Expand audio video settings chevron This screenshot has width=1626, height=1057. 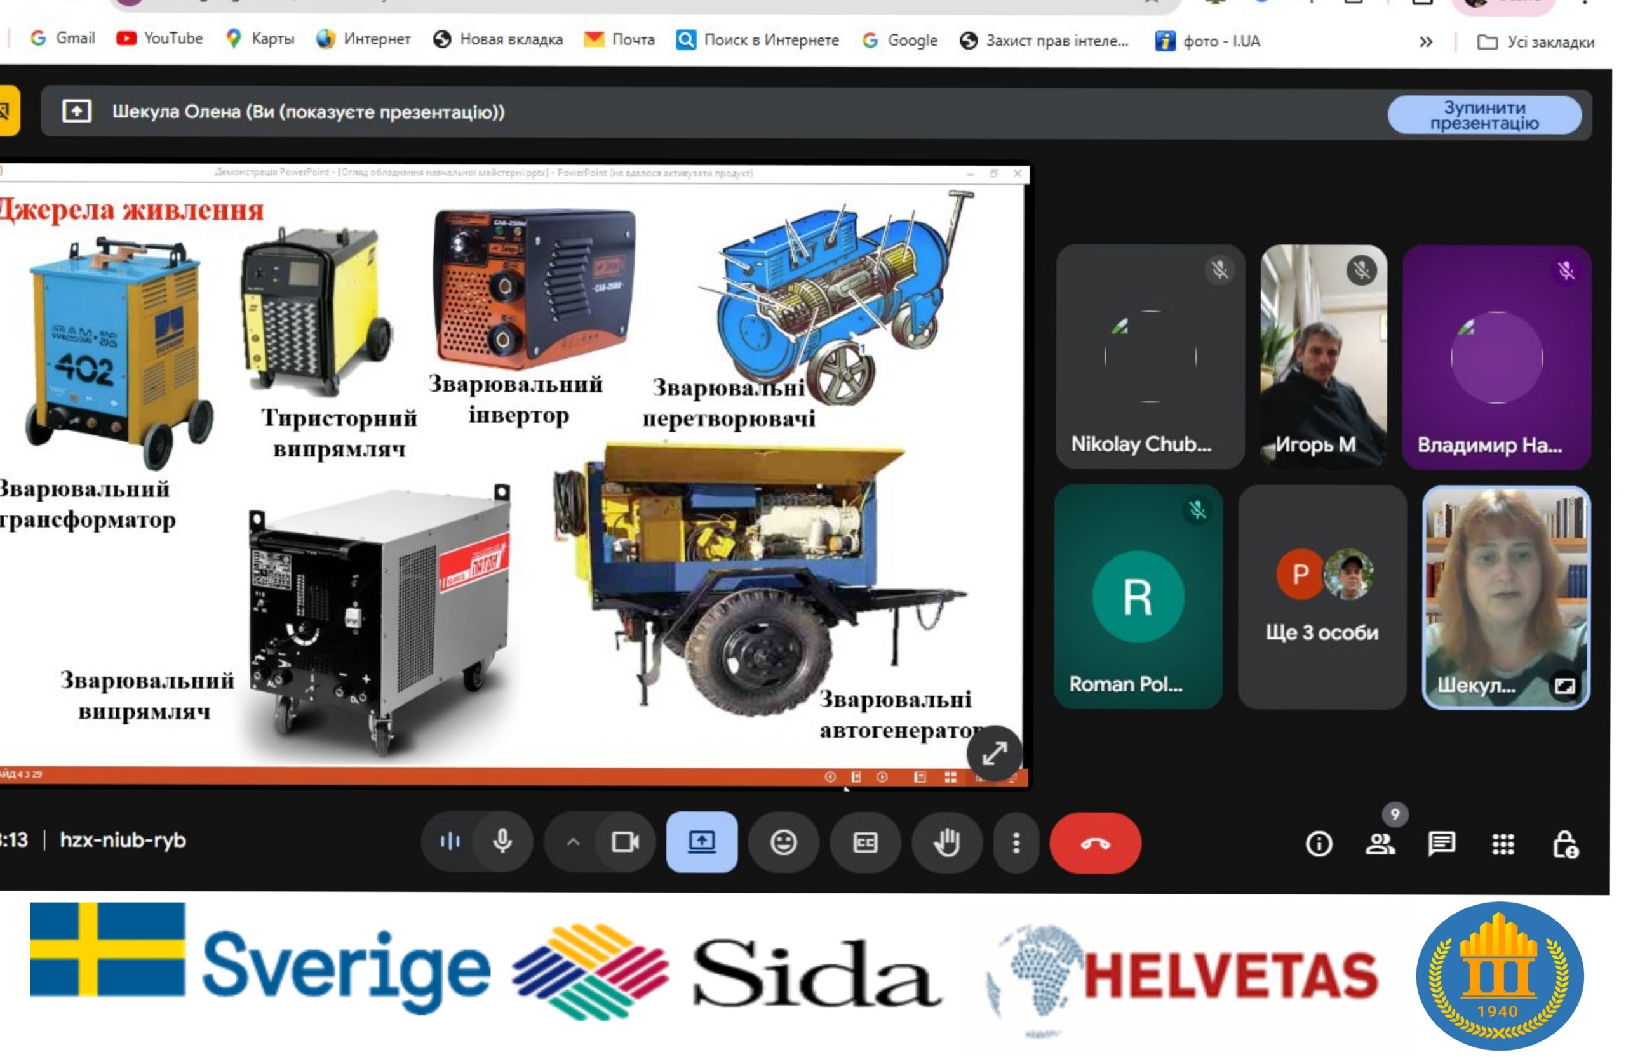coord(573,841)
